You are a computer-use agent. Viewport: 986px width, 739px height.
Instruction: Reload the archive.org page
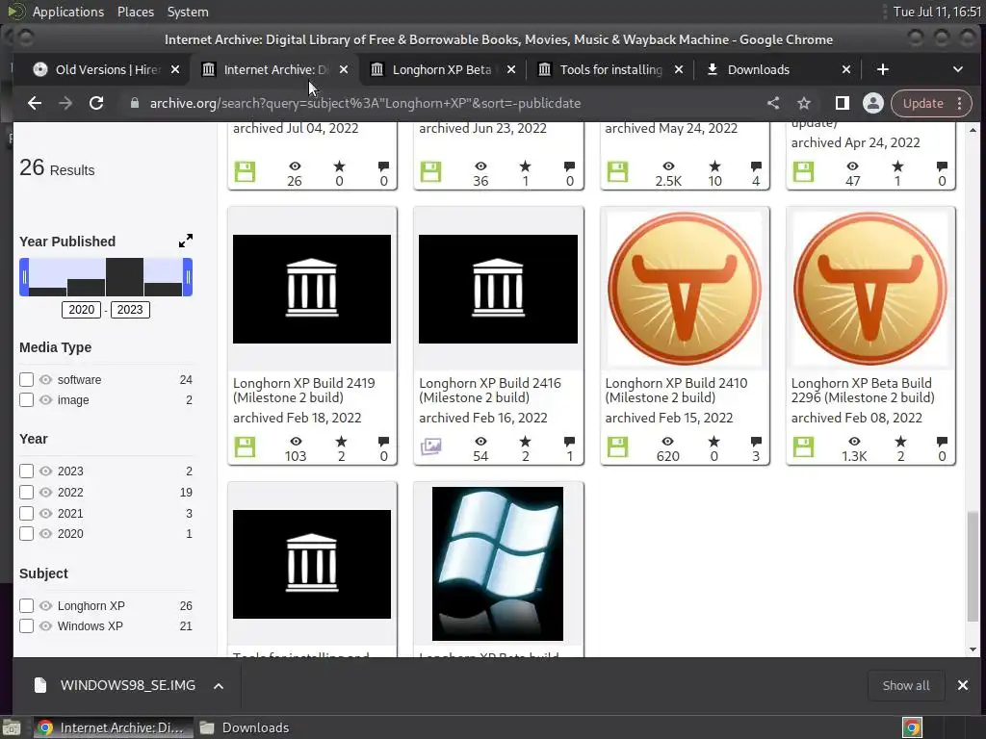tap(96, 103)
